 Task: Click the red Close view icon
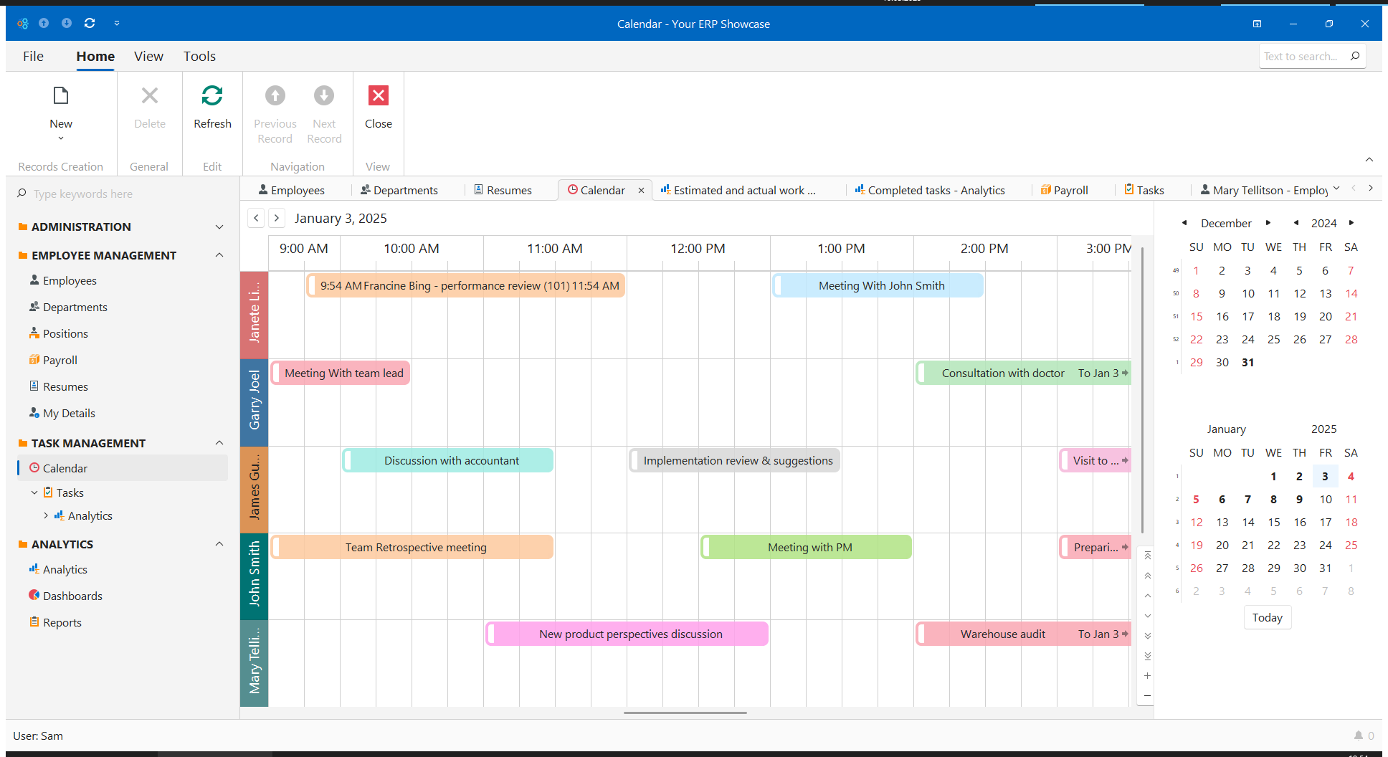click(x=378, y=96)
